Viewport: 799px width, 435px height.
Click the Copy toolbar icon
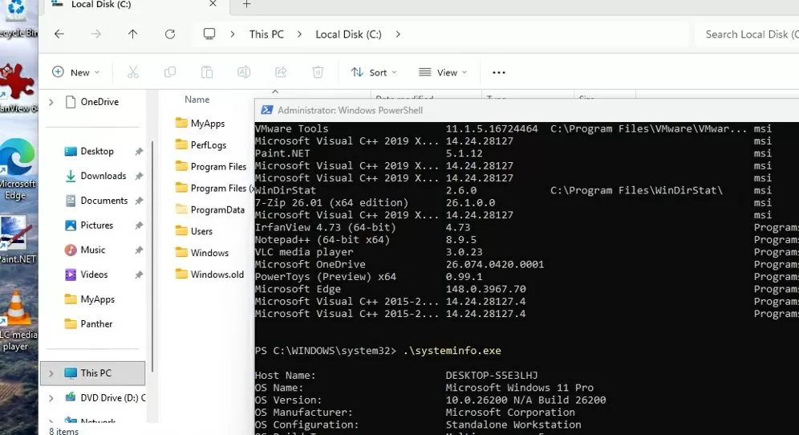coord(170,72)
